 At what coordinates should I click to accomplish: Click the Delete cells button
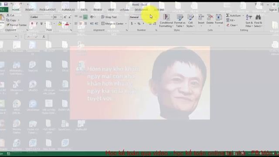[210, 20]
